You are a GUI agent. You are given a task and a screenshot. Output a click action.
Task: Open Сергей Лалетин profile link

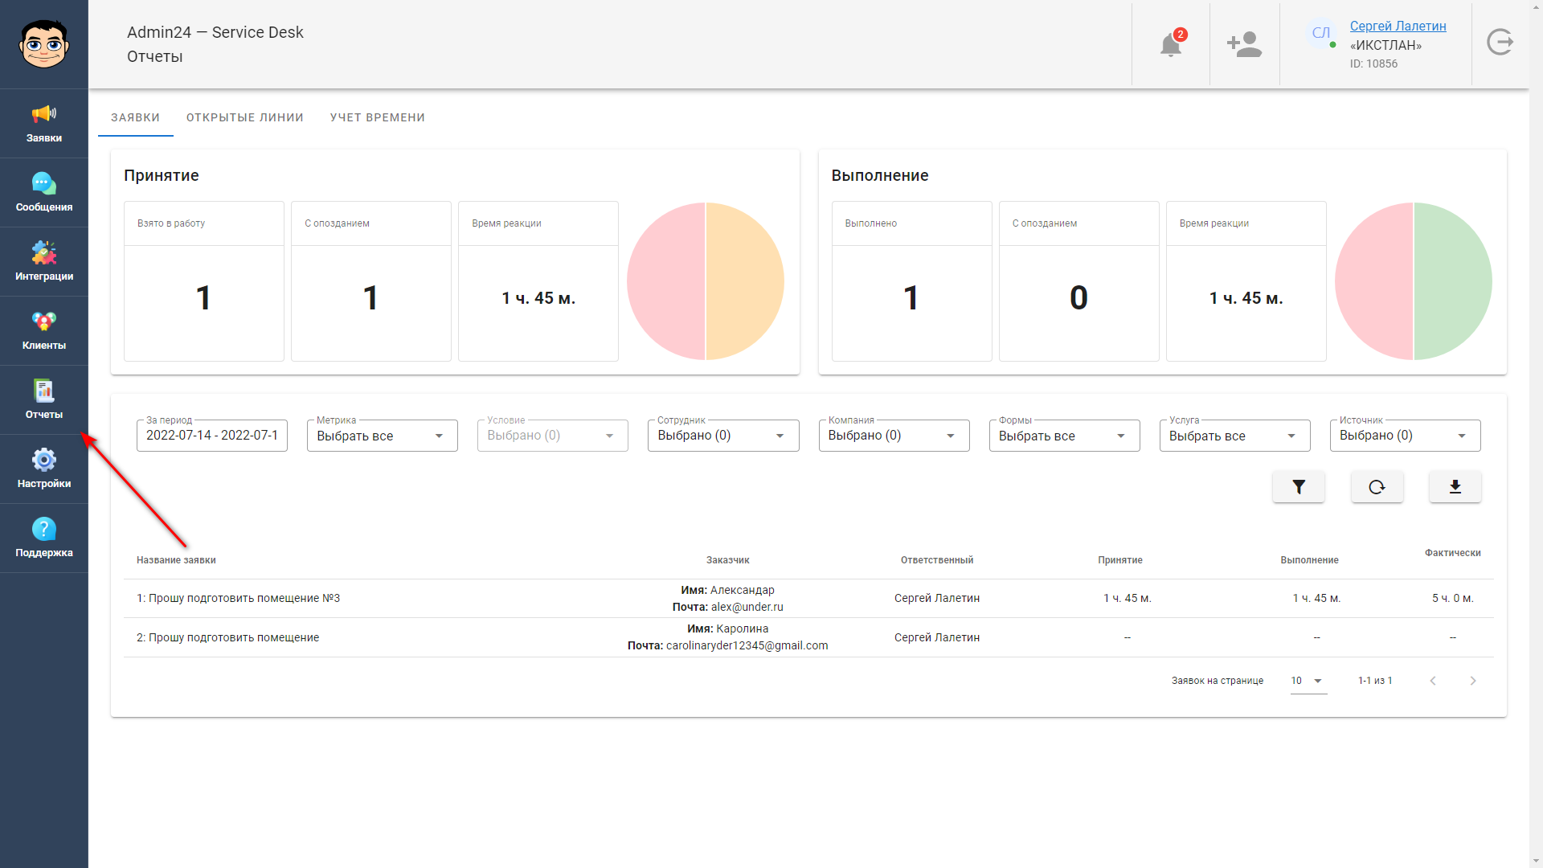1398,26
